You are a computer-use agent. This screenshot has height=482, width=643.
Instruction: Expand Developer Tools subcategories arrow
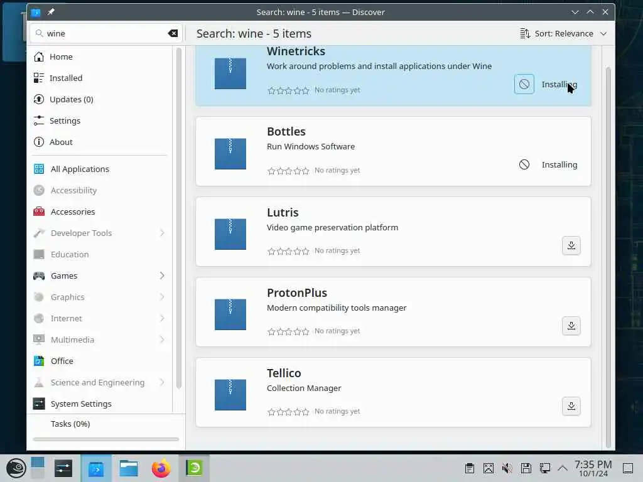(x=162, y=233)
